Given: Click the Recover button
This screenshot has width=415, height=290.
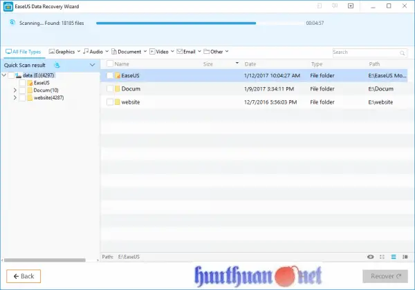Looking at the screenshot, I should (385, 276).
